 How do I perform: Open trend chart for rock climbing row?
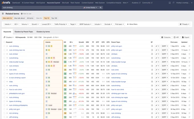point(157,46)
